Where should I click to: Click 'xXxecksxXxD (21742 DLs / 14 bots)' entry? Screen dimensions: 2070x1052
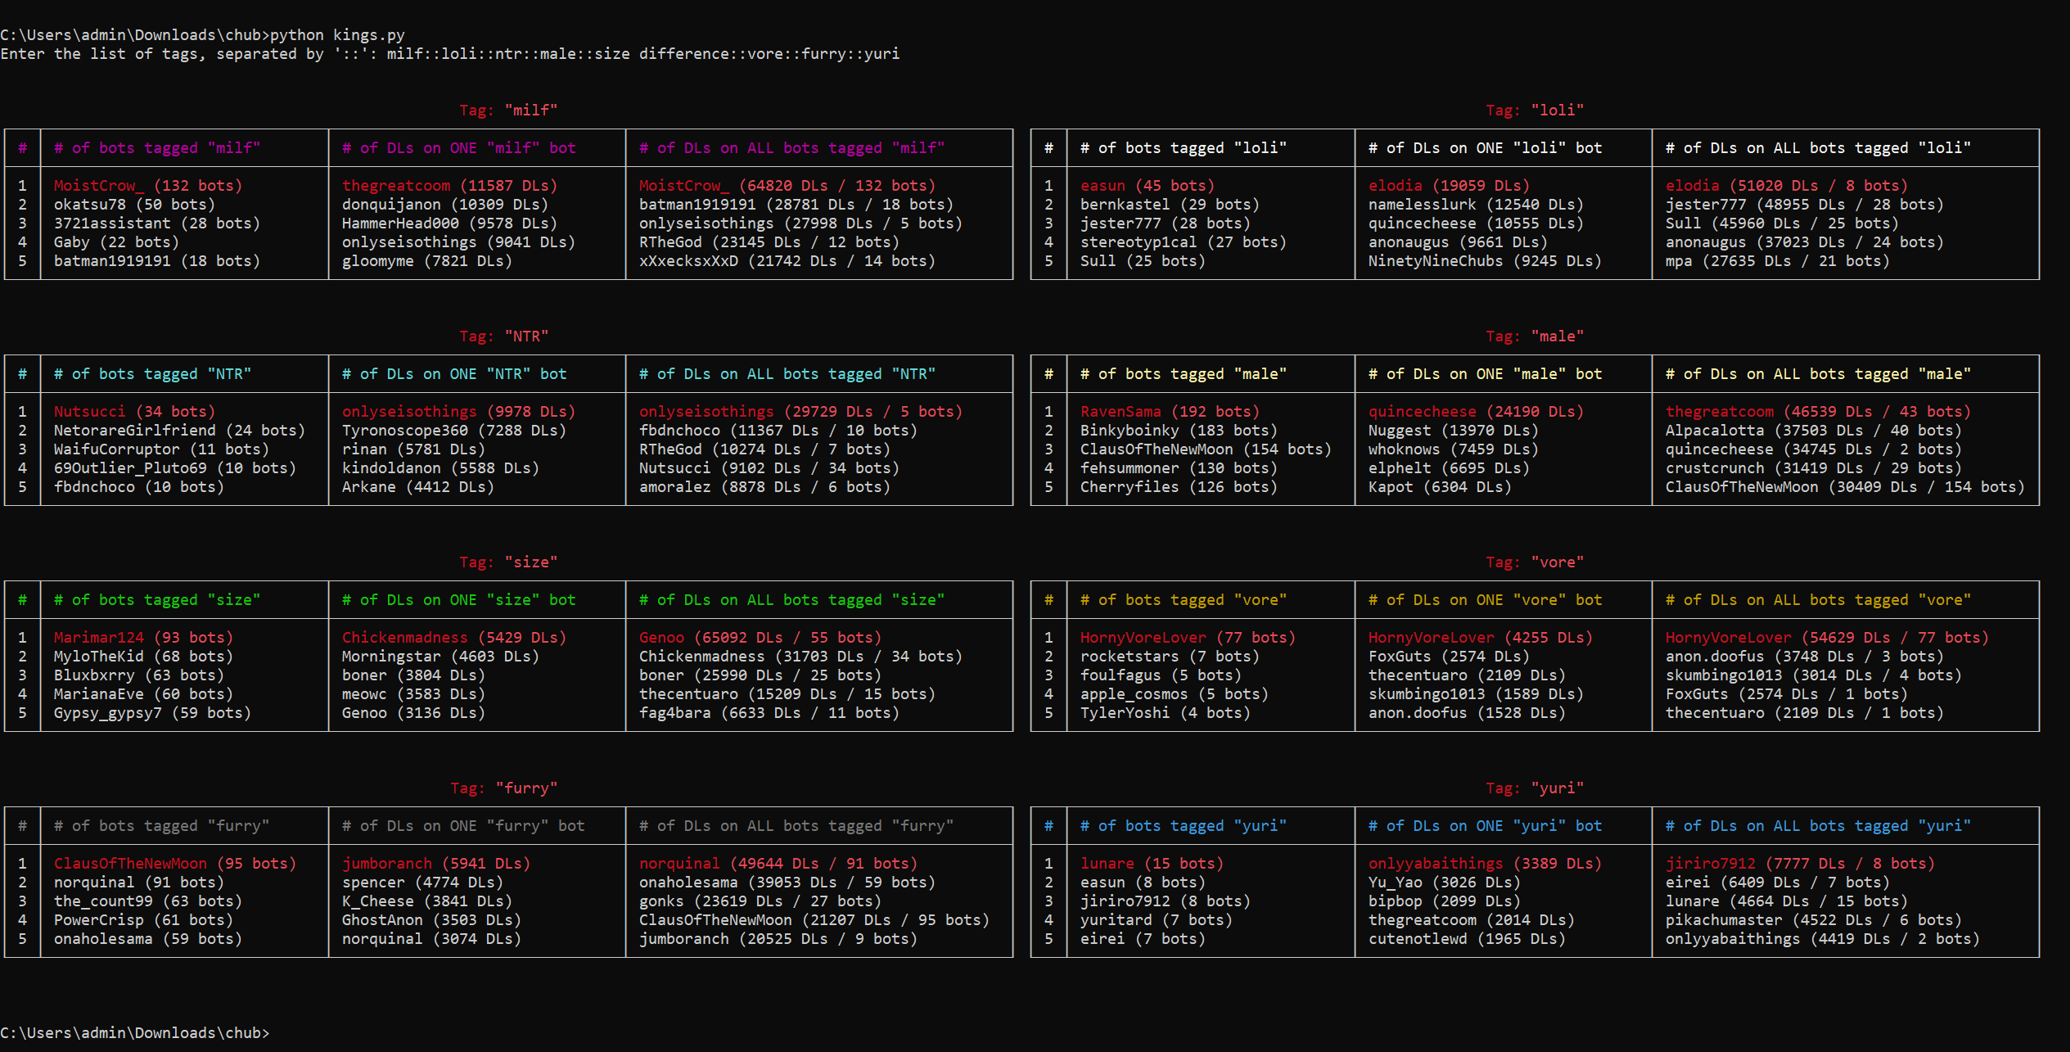[x=787, y=260]
